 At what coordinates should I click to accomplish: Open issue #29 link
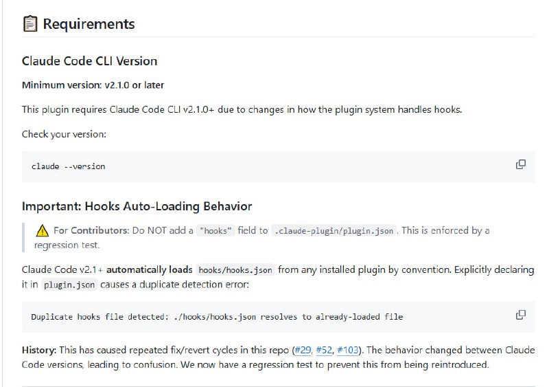tap(302, 351)
